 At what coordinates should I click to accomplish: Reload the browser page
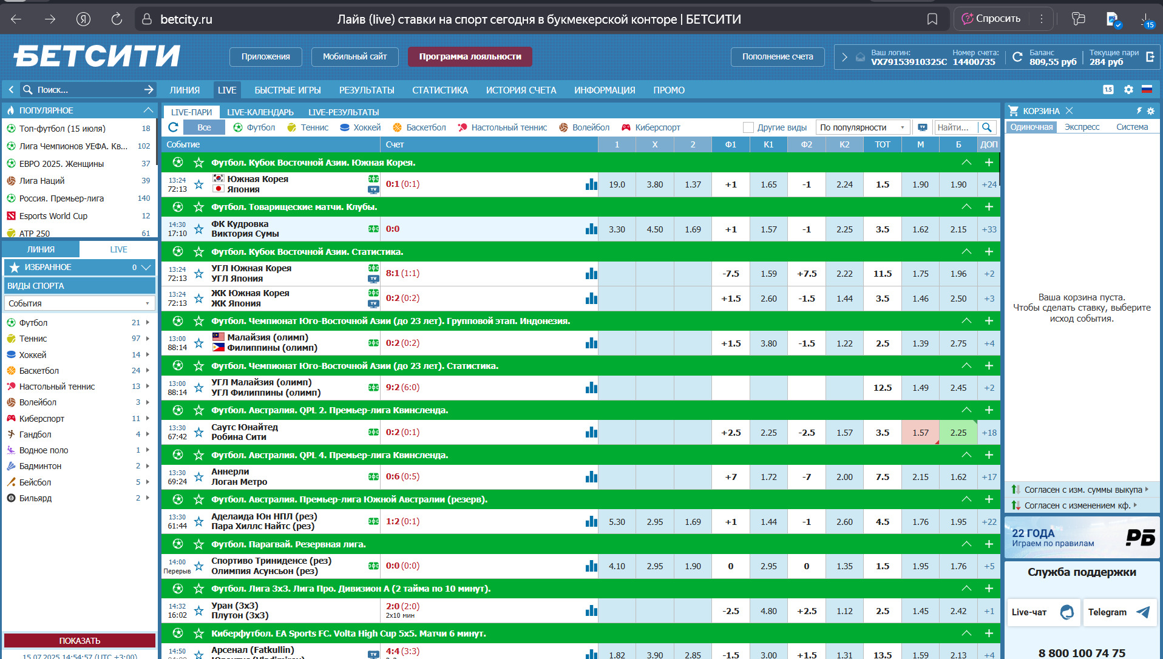point(117,19)
